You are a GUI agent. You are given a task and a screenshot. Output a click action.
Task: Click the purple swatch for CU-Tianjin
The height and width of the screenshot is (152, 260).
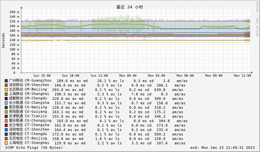click(x=6, y=116)
